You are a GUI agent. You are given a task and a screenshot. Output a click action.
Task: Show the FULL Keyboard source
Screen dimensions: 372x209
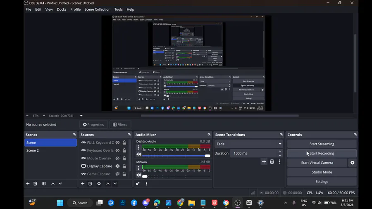click(x=117, y=142)
